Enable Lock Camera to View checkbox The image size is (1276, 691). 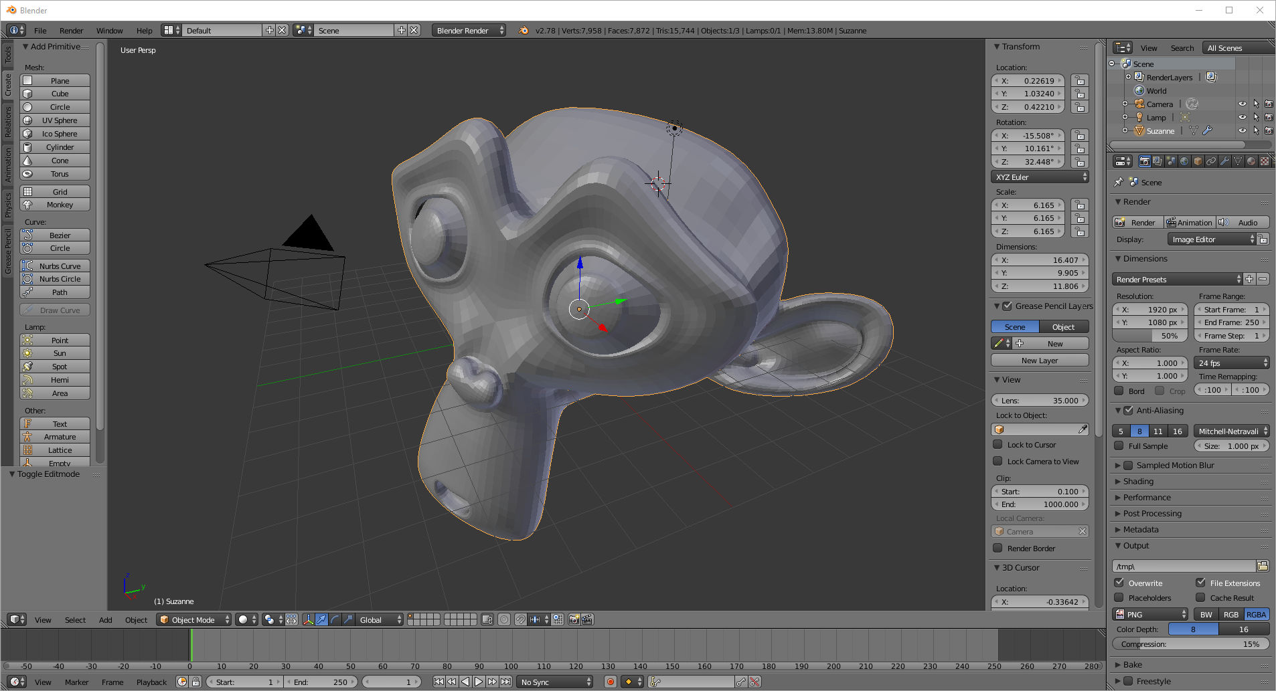point(998,461)
